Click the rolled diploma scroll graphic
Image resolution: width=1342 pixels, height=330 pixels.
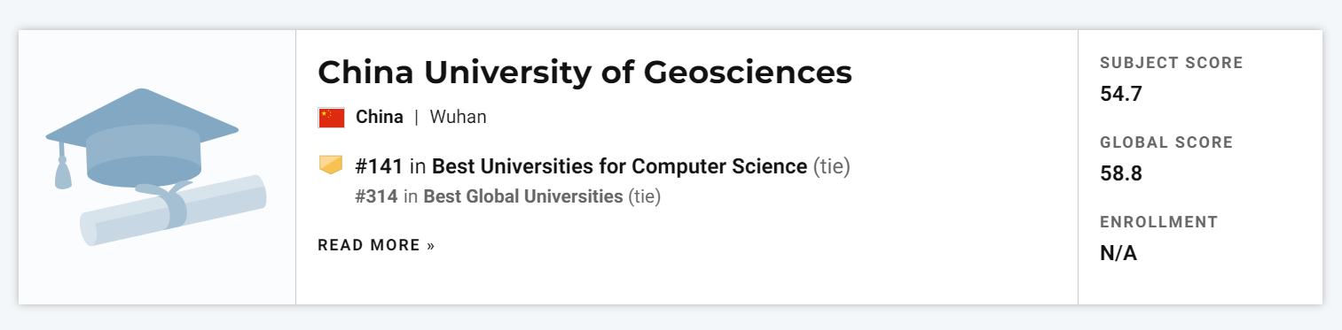[174, 211]
